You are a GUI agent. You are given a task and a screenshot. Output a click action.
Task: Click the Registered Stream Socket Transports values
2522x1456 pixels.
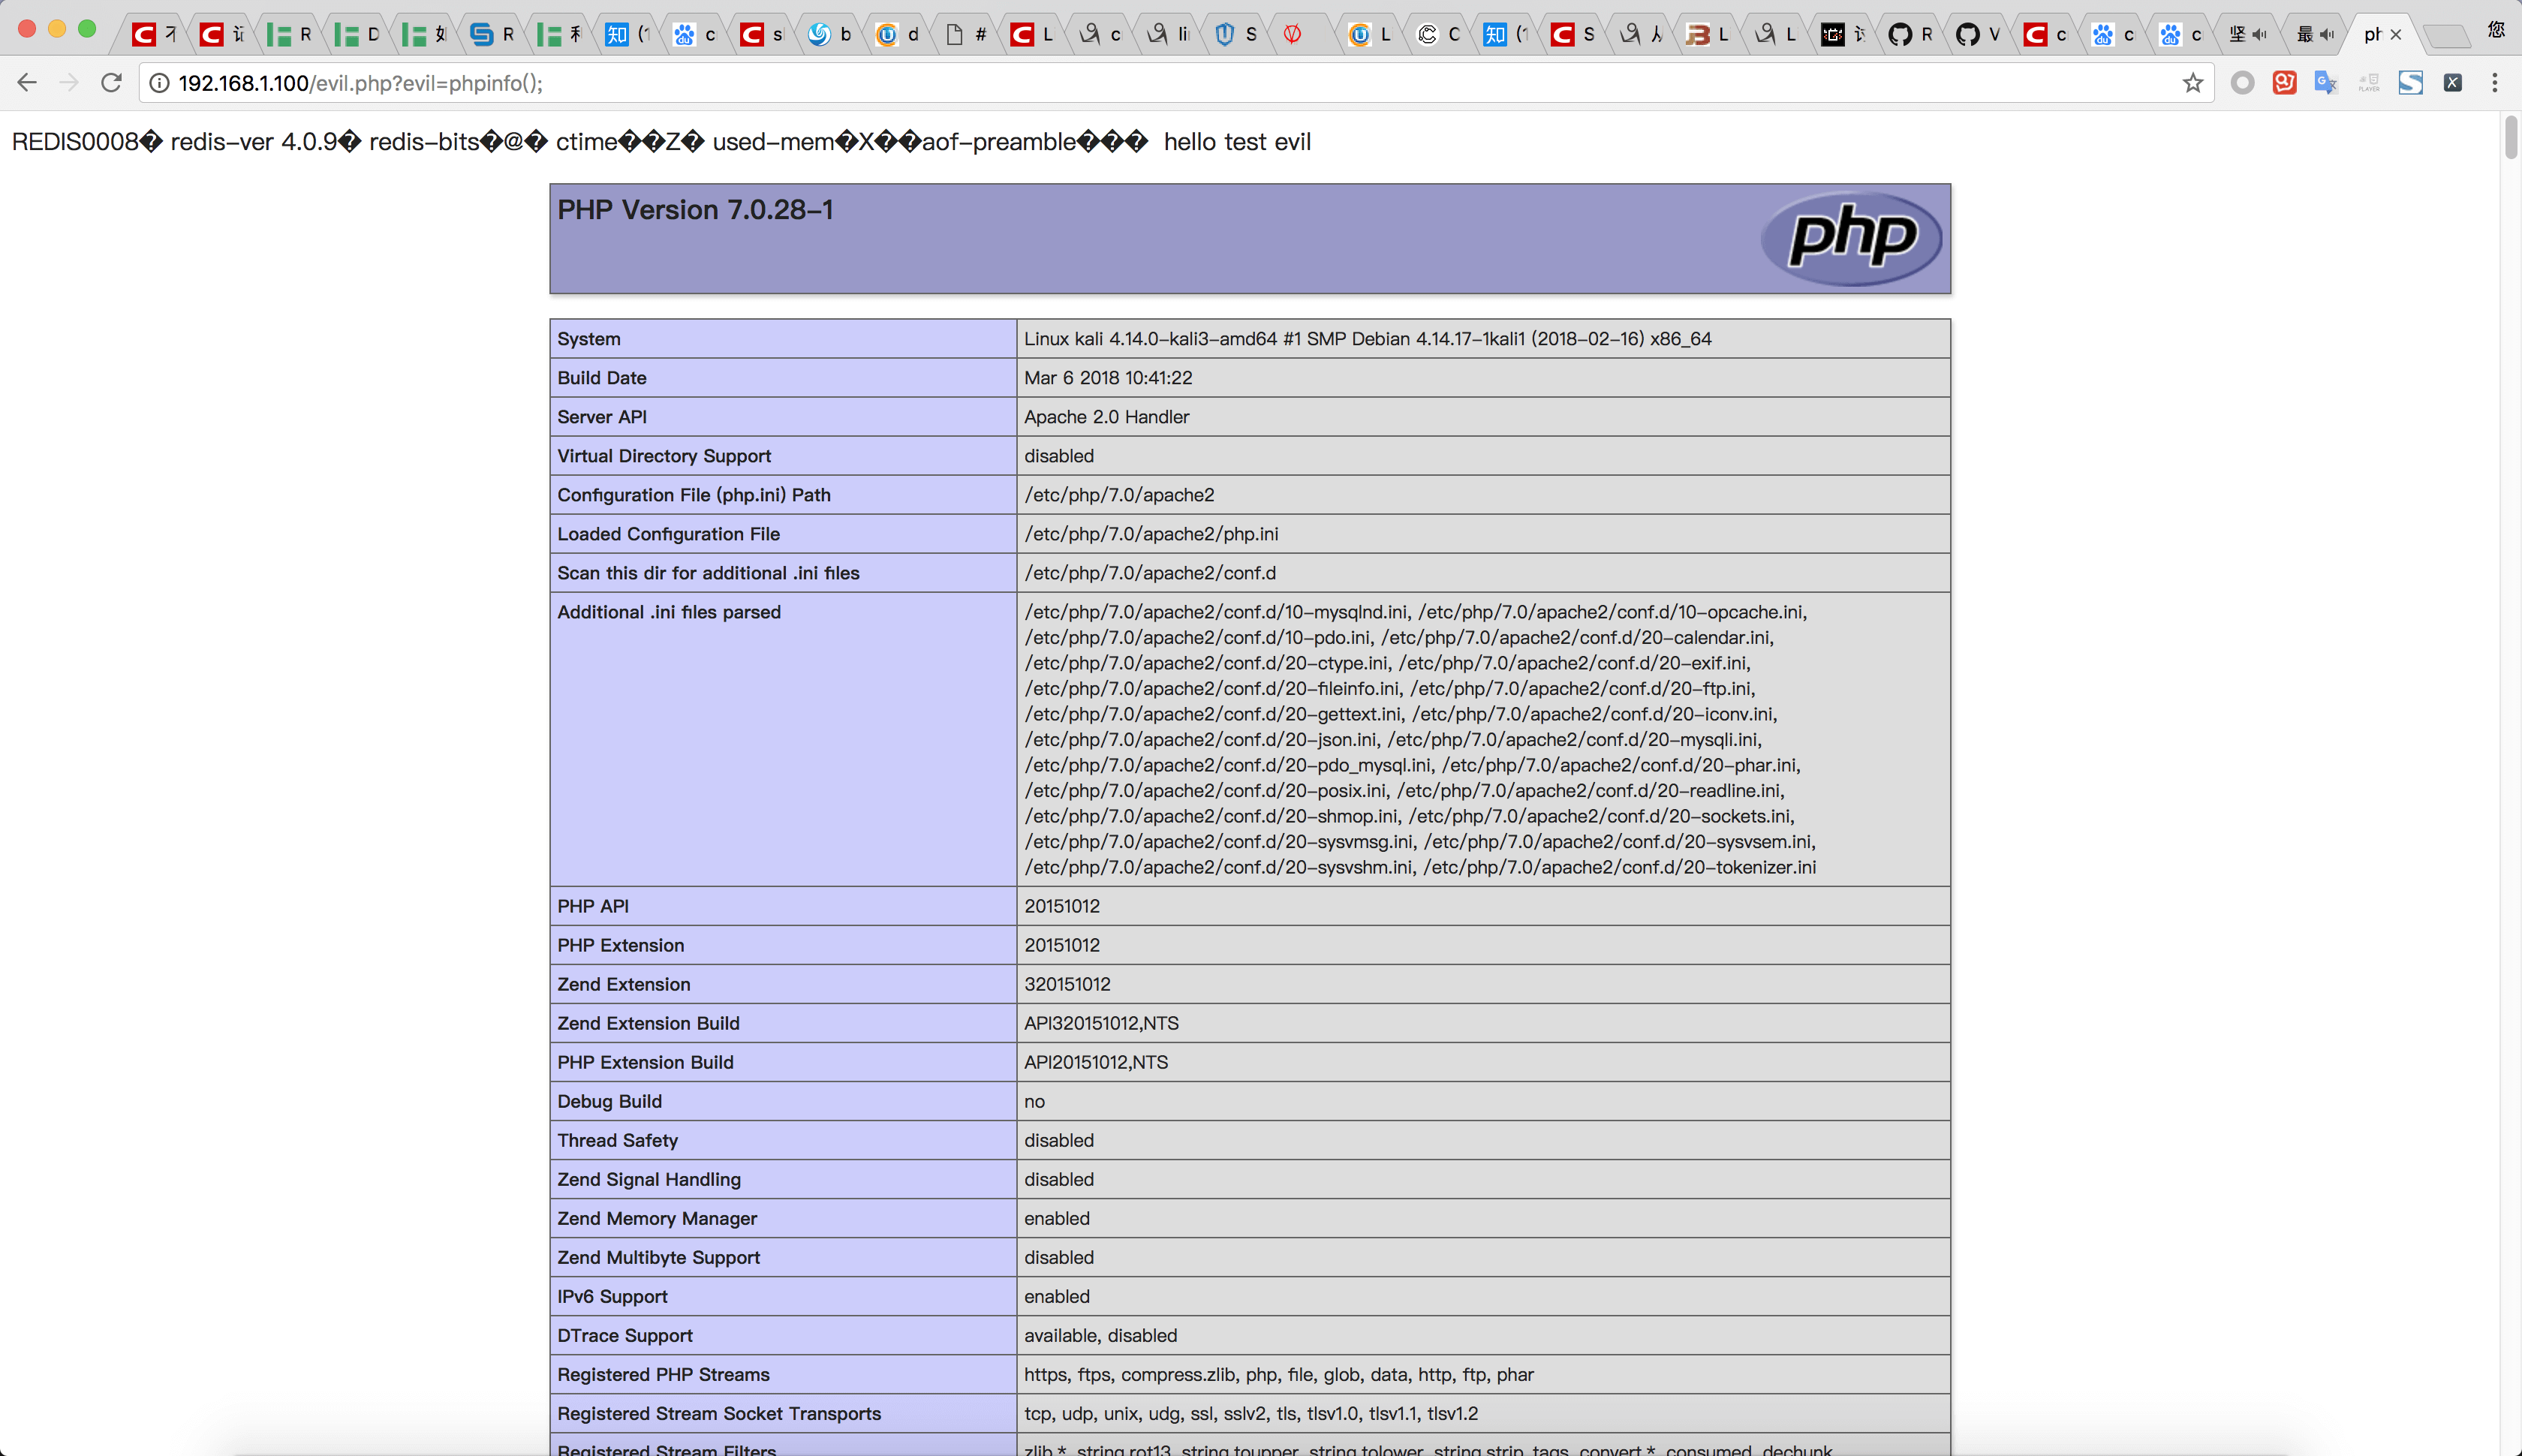click(1251, 1413)
